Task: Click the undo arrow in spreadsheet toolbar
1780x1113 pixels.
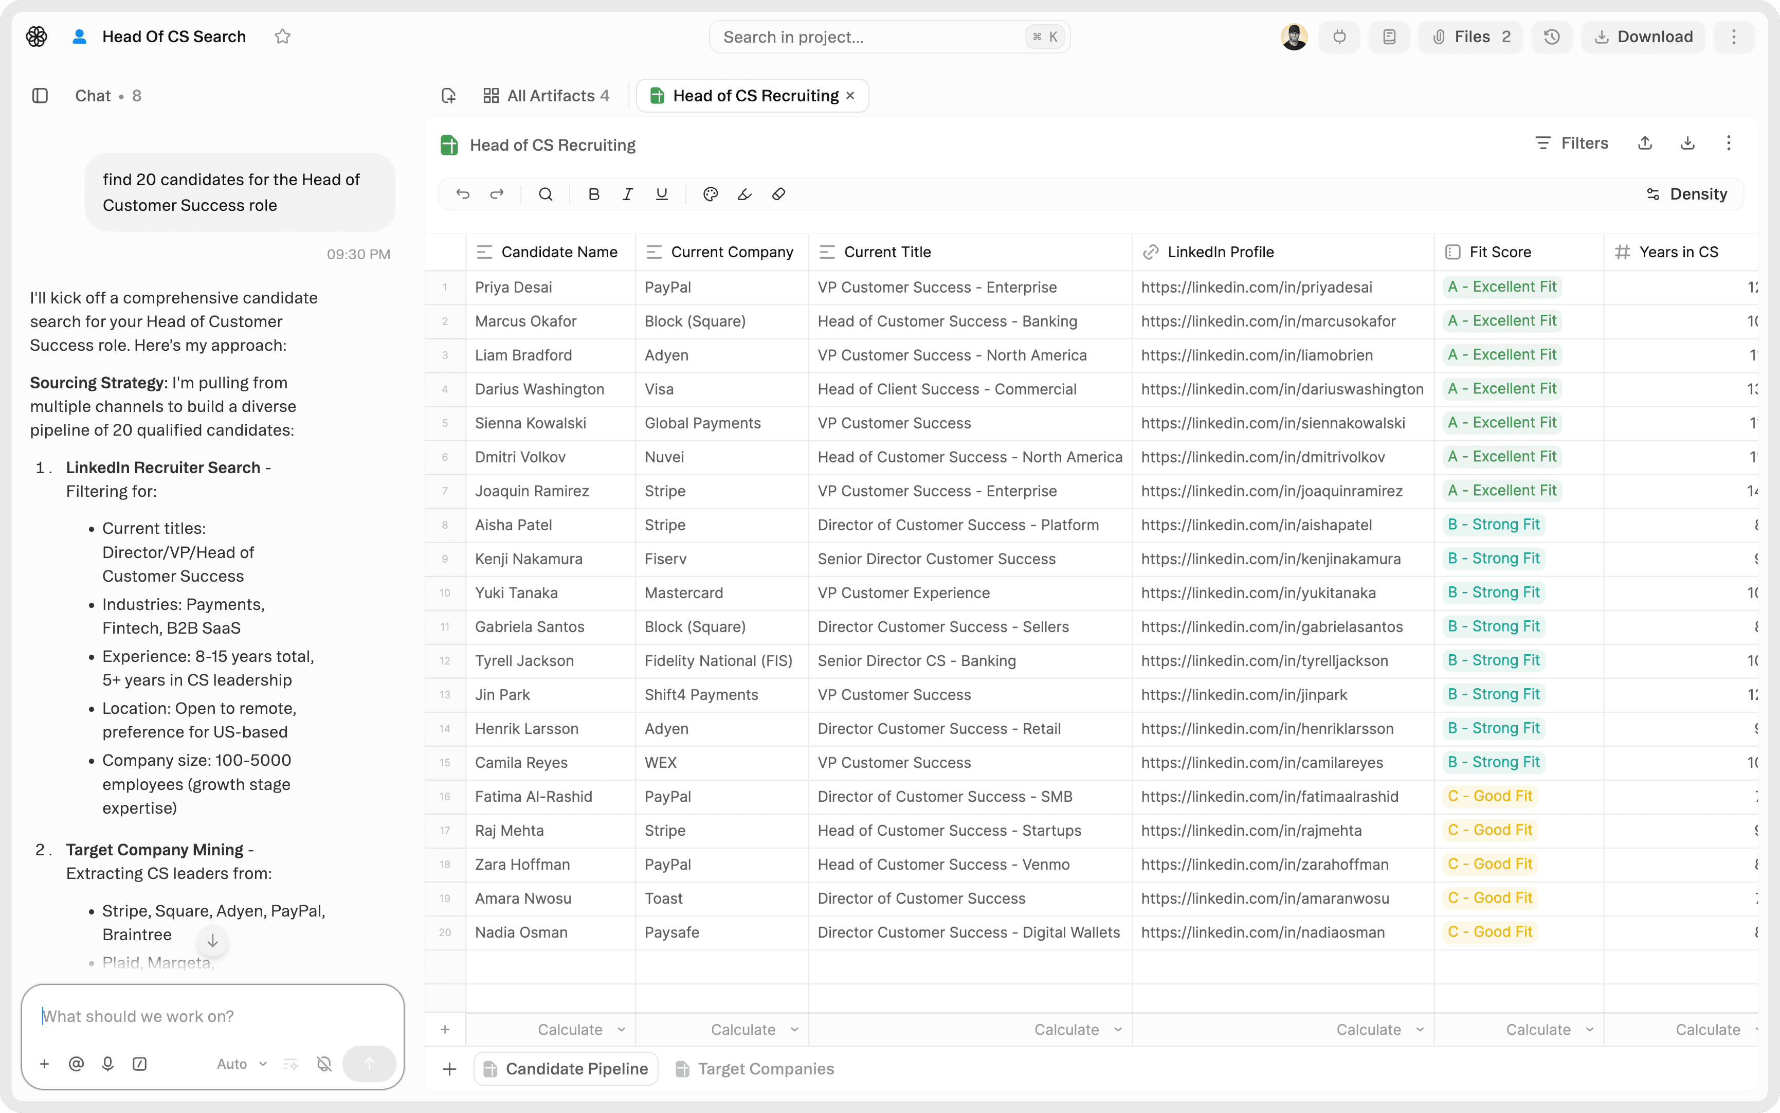Action: click(462, 194)
